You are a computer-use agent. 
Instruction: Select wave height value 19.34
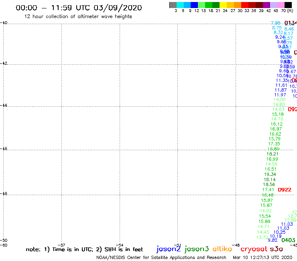pyautogui.click(x=270, y=174)
